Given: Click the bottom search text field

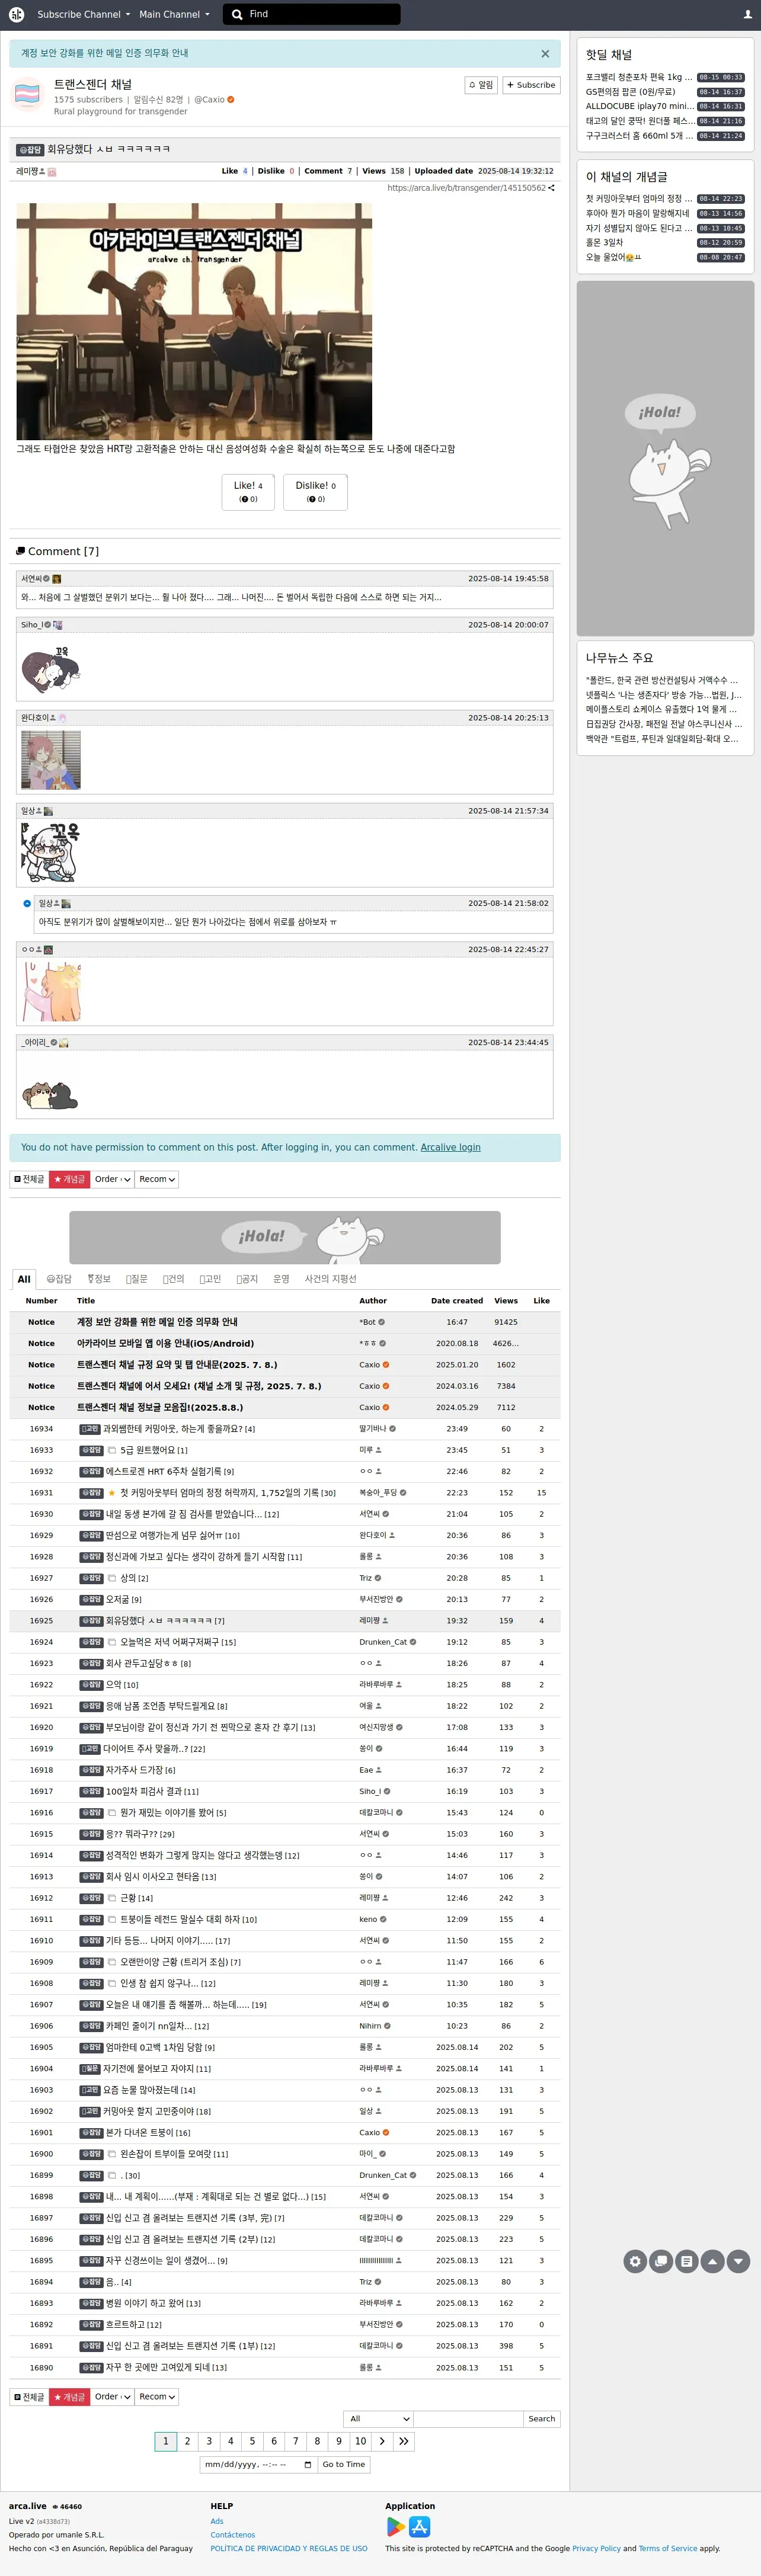Looking at the screenshot, I should tap(468, 2418).
